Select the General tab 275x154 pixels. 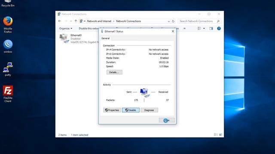(105, 38)
